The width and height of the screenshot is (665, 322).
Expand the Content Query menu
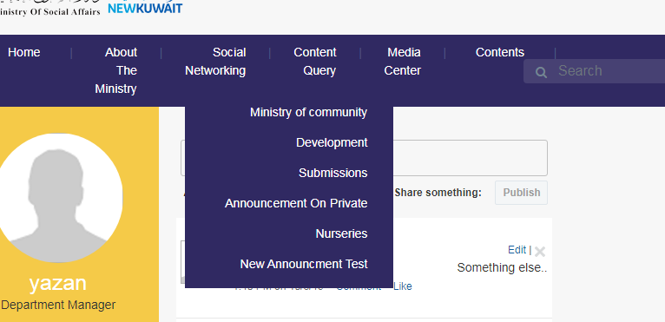tap(315, 62)
